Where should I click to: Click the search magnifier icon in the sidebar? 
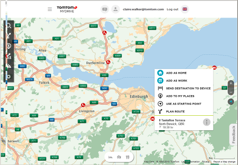tap(9, 26)
